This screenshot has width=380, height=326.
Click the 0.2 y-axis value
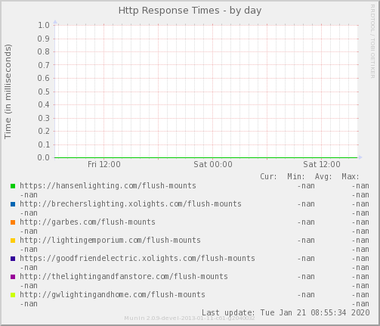[44, 131]
